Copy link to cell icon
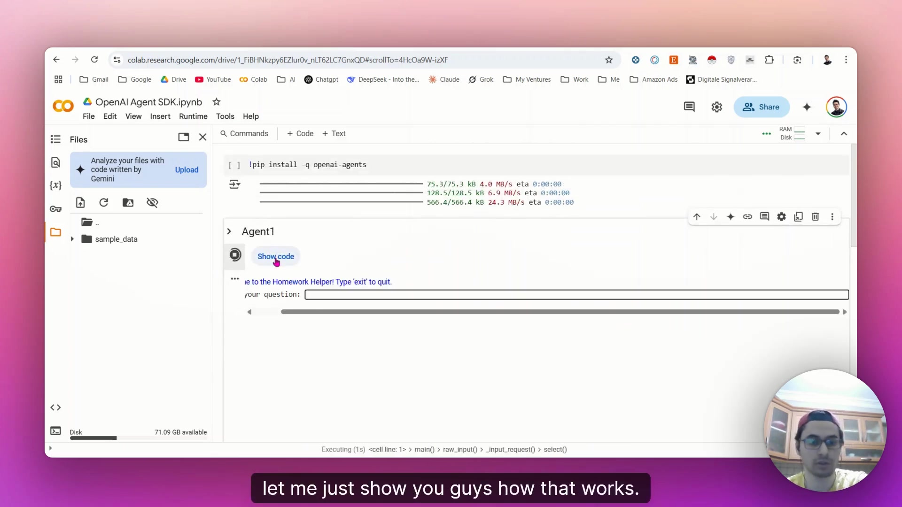This screenshot has height=507, width=902. (x=747, y=217)
